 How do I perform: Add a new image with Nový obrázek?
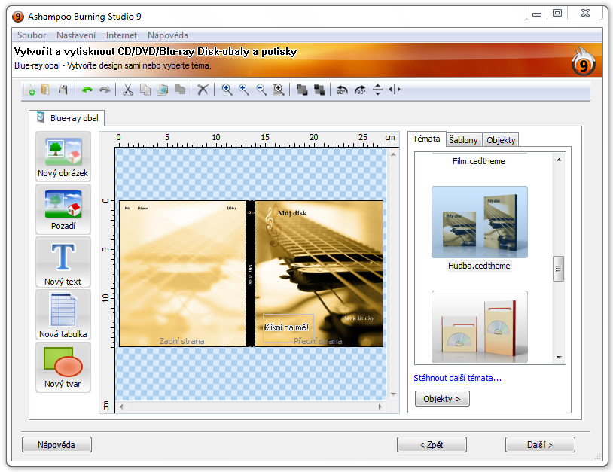point(63,157)
